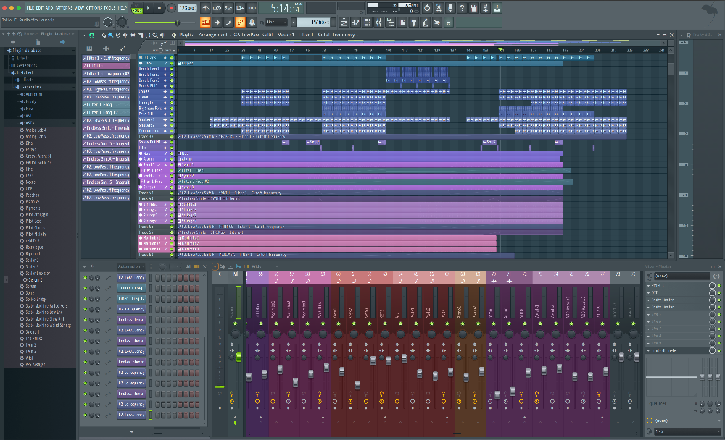This screenshot has height=440, width=725.
Task: Select the slice tool in playlist toolbar
Action: click(140, 35)
